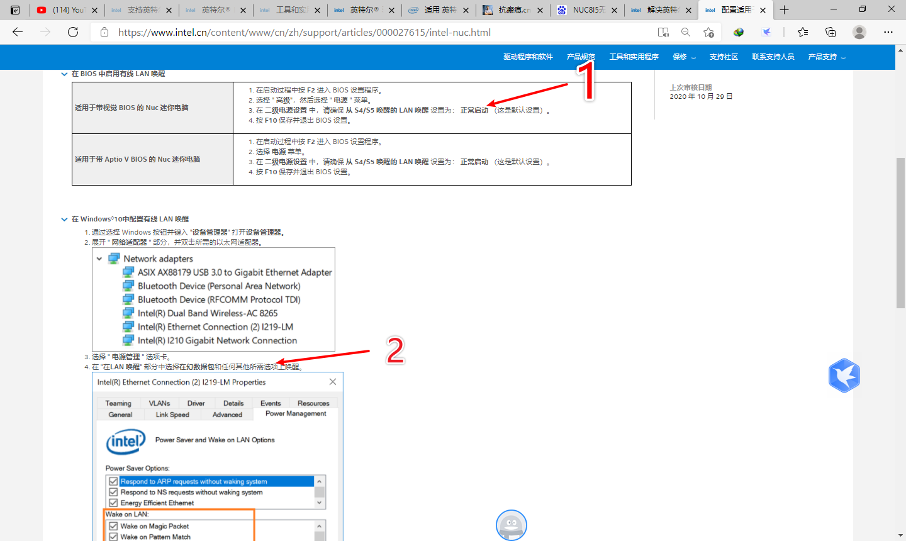Open the 产品规范 navigation link
Image resolution: width=906 pixels, height=541 pixels.
click(581, 57)
